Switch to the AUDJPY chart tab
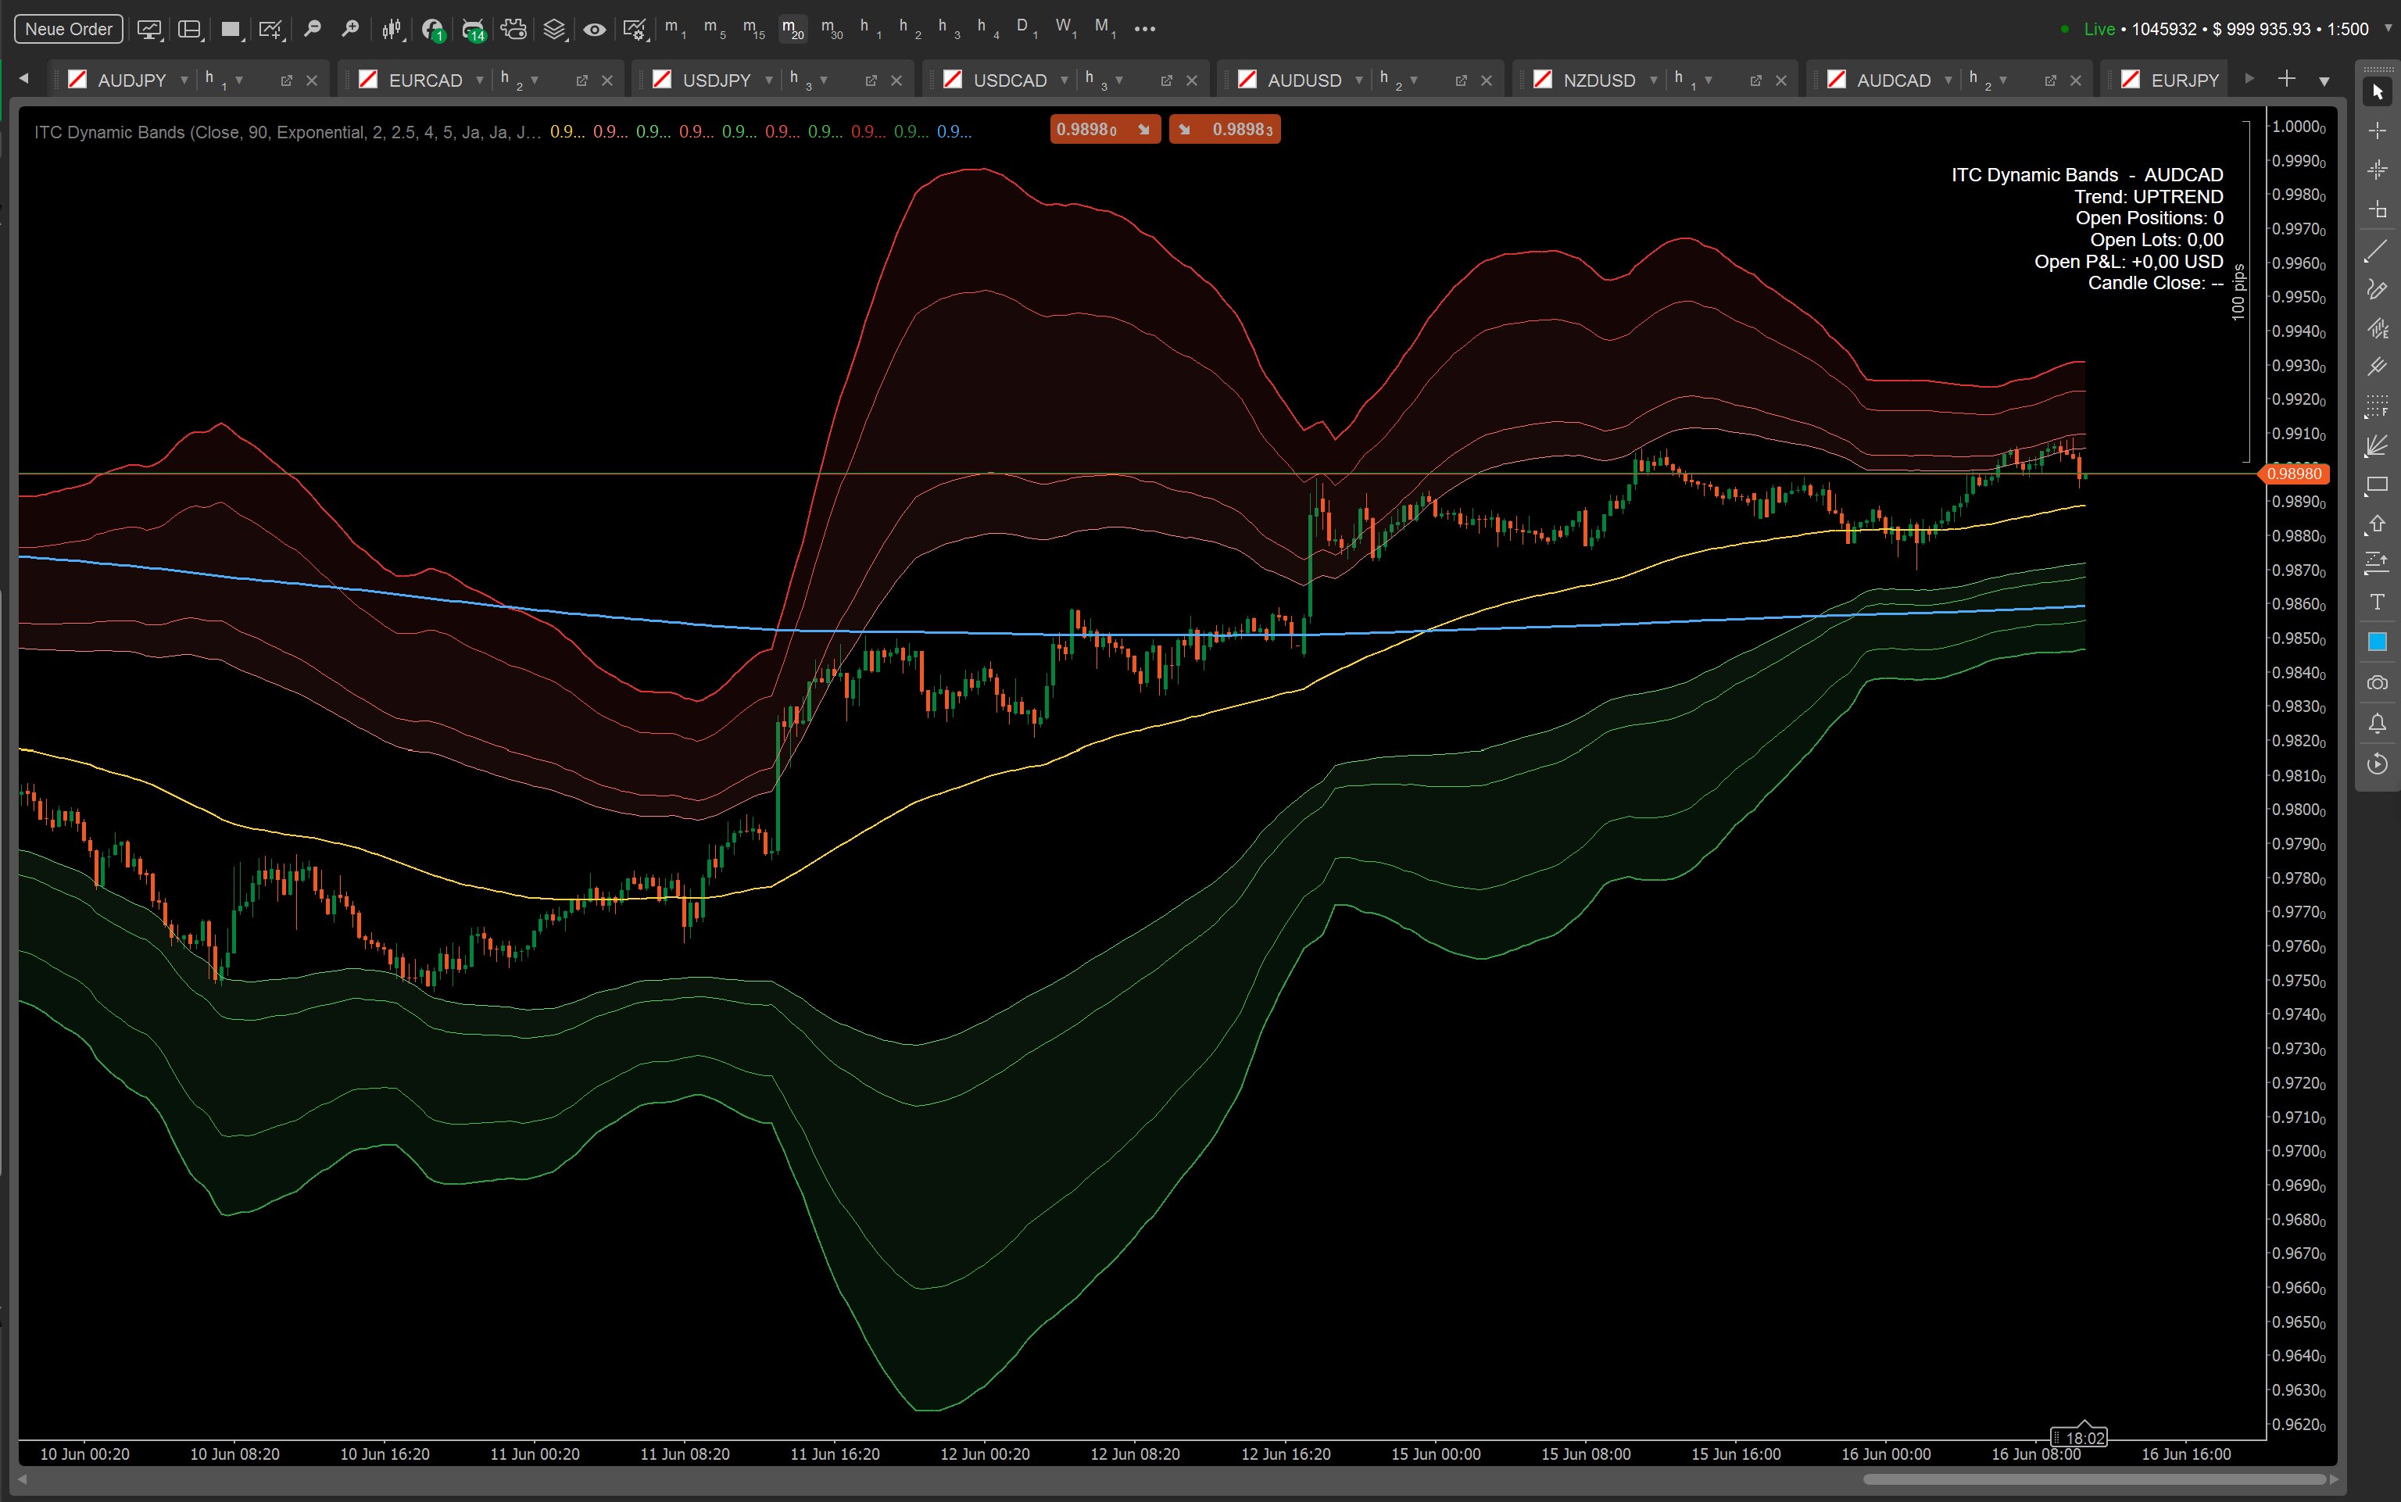This screenshot has width=2401, height=1502. [x=131, y=80]
